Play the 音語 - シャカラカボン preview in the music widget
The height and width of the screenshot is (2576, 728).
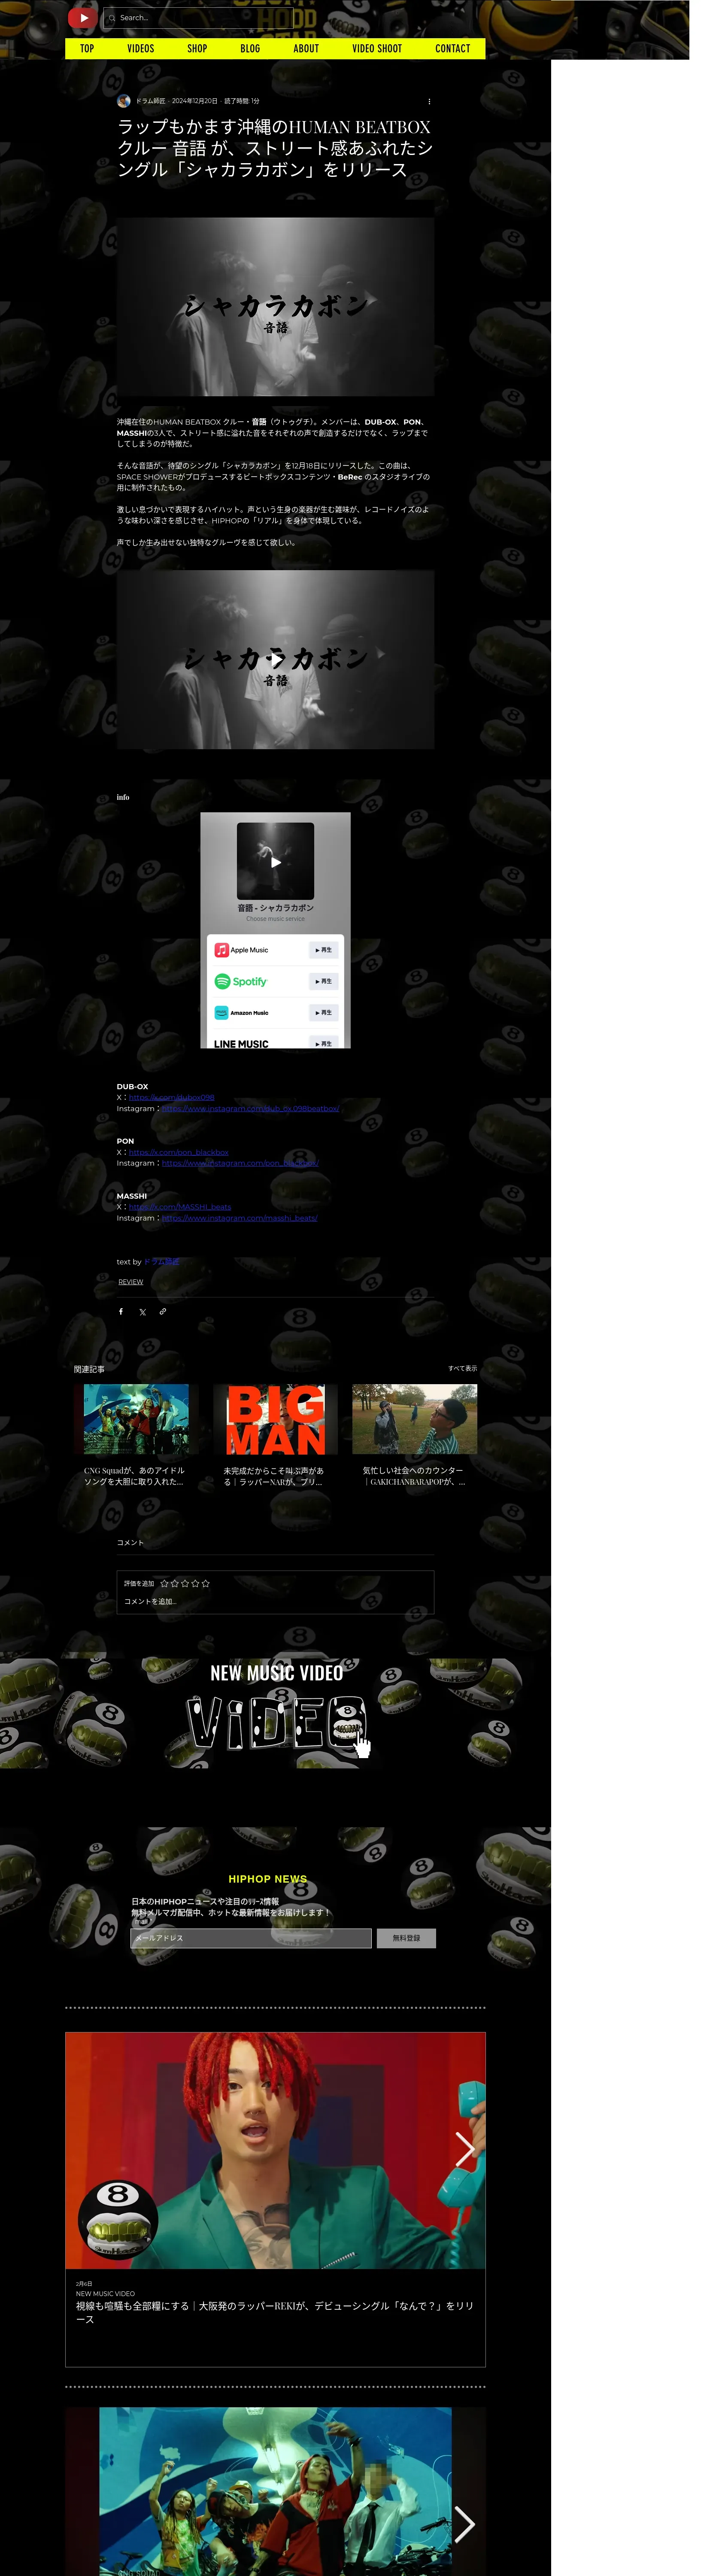(x=275, y=862)
